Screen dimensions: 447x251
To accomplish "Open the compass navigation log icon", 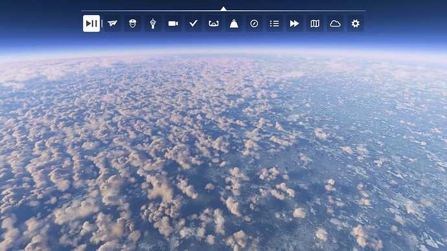I will tap(254, 23).
